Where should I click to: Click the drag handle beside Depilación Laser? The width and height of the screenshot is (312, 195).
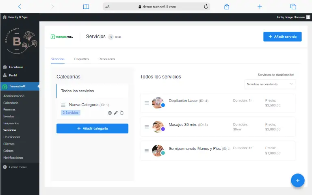click(x=147, y=103)
